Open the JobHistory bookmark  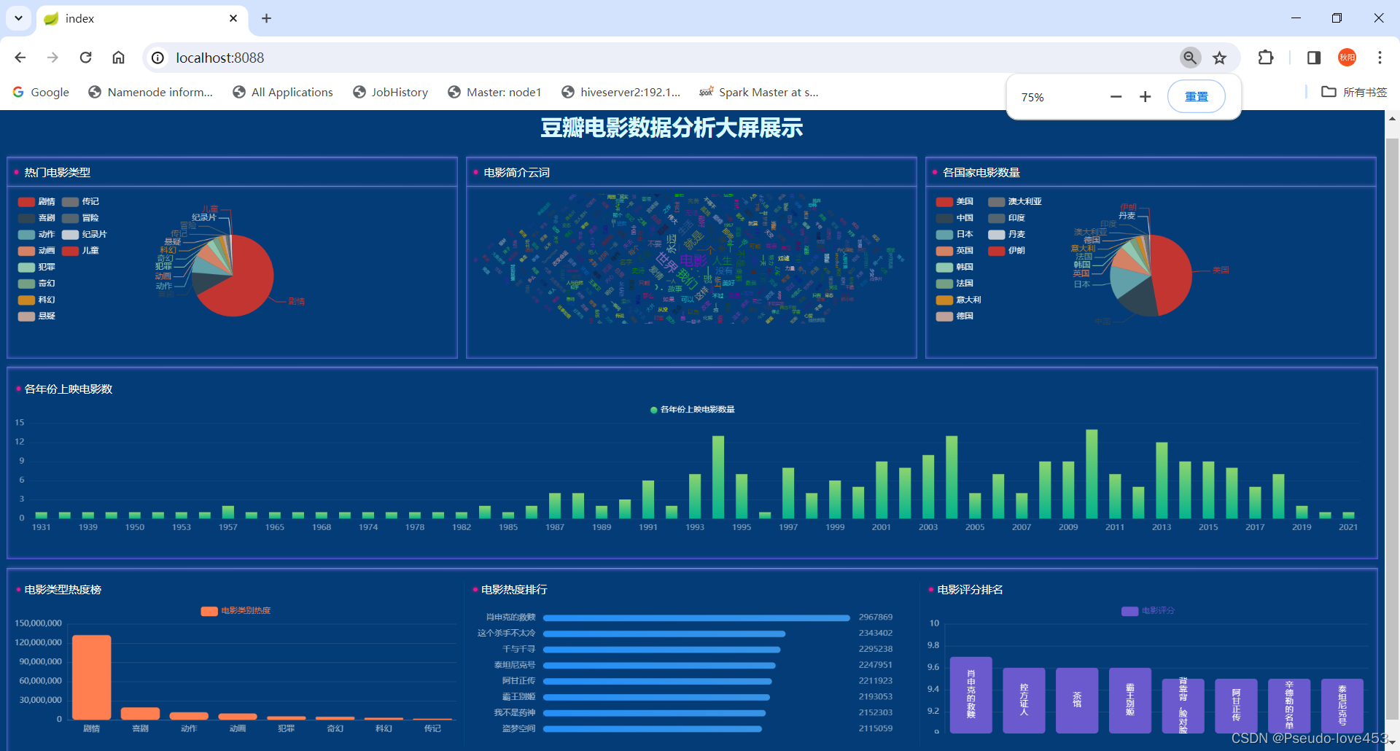pyautogui.click(x=390, y=92)
